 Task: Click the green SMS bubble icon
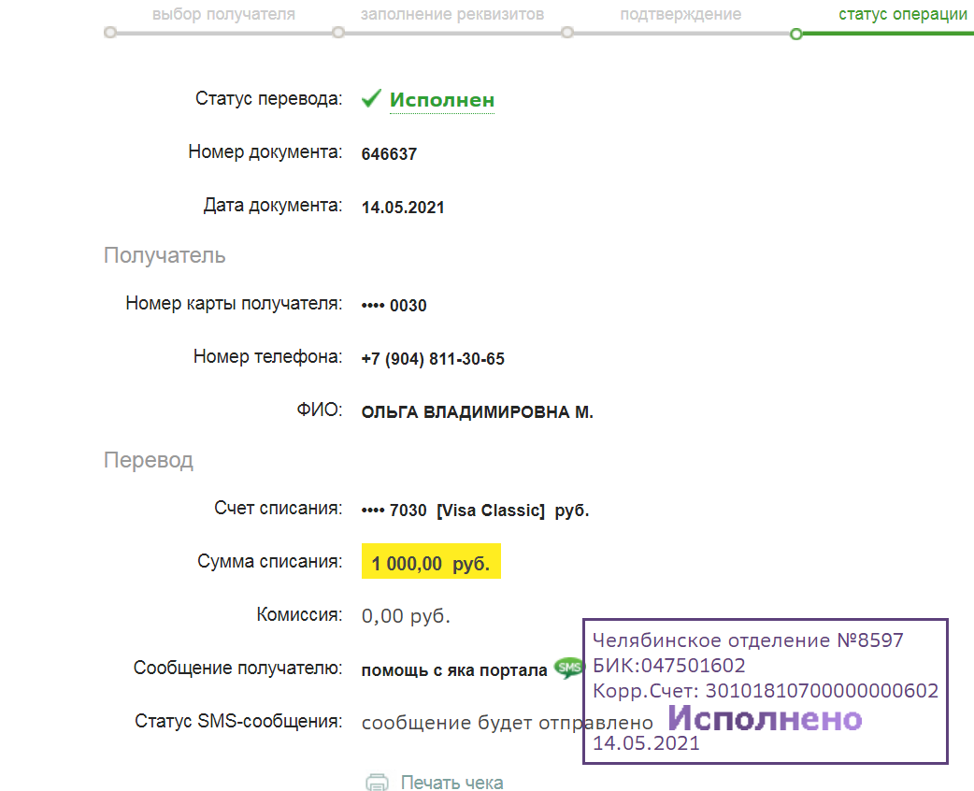567,668
